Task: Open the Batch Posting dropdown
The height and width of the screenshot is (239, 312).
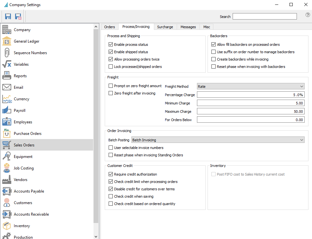Action: (x=218, y=140)
